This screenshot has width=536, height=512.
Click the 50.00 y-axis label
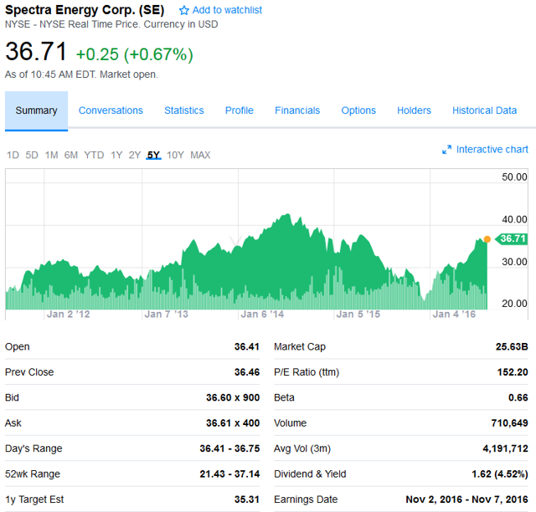[x=514, y=177]
